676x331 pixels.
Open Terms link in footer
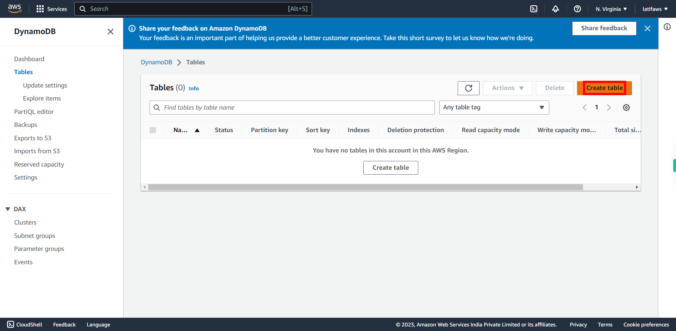[605, 325]
